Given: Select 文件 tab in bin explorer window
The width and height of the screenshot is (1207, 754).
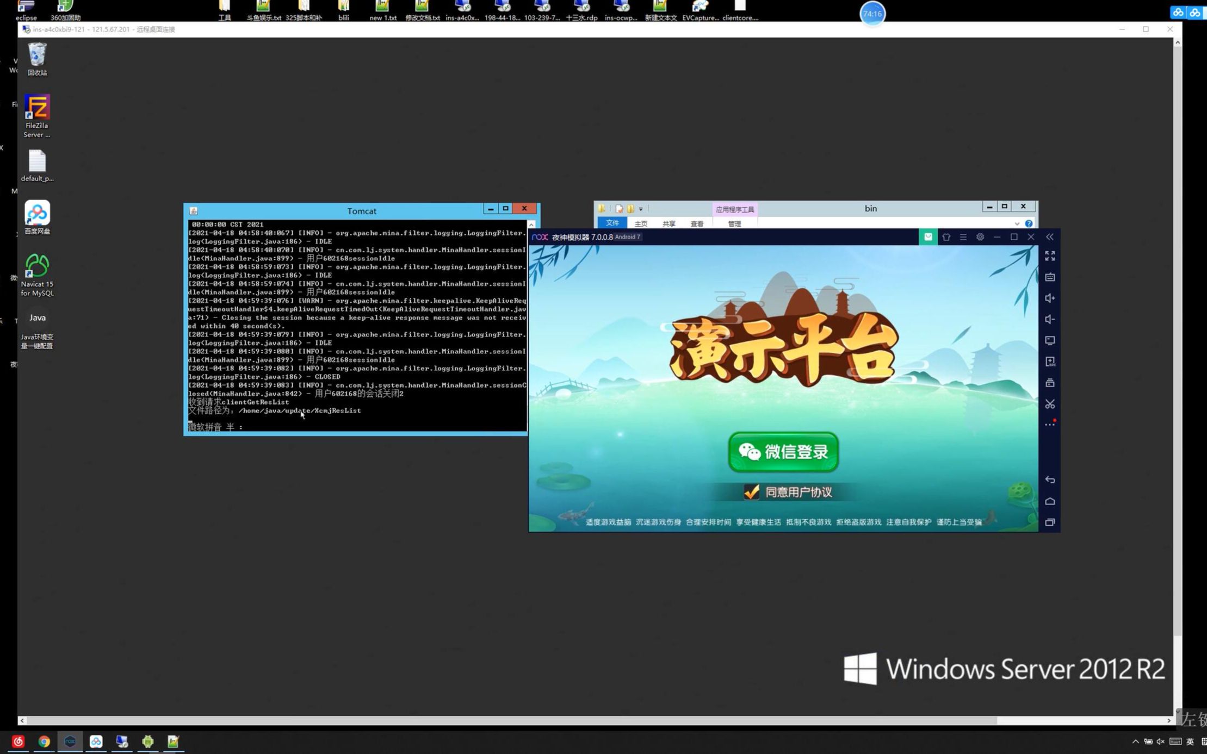Looking at the screenshot, I should [612, 223].
